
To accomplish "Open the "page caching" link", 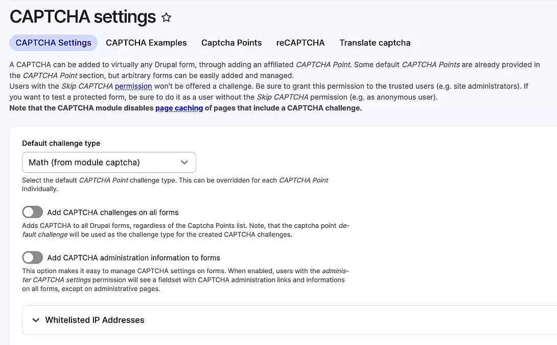I will coord(179,108).
